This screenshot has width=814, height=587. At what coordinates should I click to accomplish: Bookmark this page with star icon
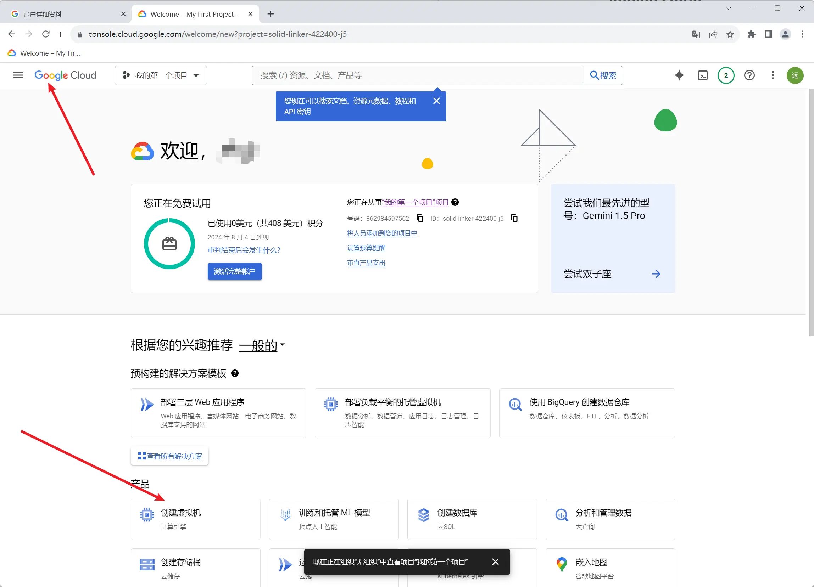tap(730, 34)
